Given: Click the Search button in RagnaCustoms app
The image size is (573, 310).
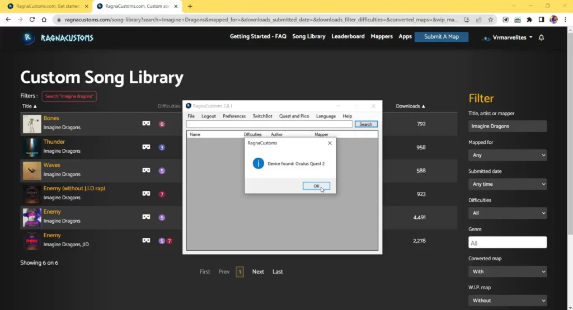Looking at the screenshot, I should [x=366, y=124].
